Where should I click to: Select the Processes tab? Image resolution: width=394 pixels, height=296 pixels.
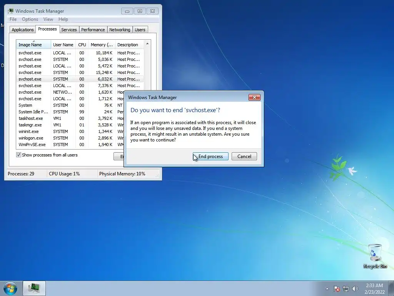(47, 29)
